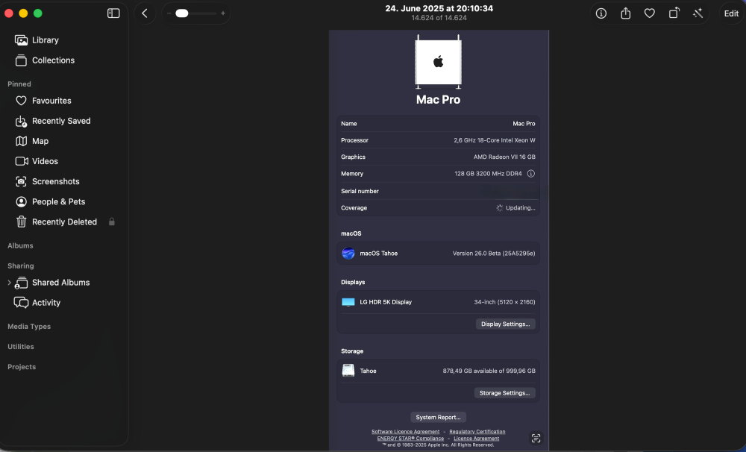Click the Favourites heart icon in sidebar
Screen dimensions: 746x452
point(21,101)
